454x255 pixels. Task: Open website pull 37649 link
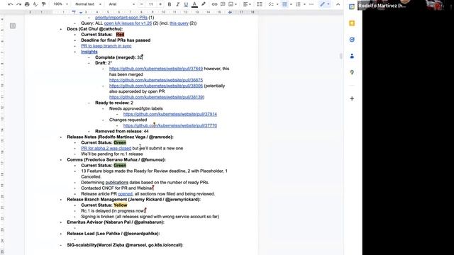click(156, 69)
